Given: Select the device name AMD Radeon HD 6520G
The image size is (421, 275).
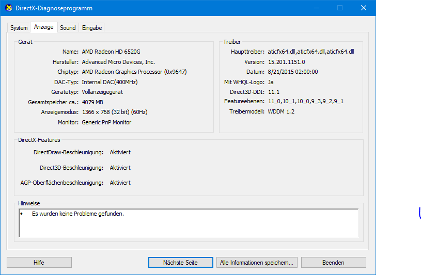Looking at the screenshot, I should point(111,52).
